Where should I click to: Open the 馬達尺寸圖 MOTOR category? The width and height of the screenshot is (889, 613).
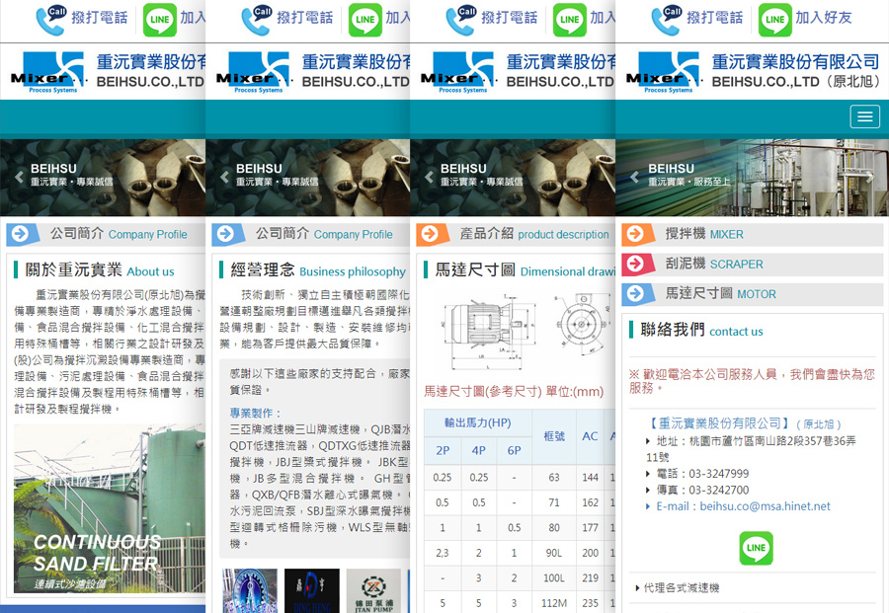tap(753, 293)
